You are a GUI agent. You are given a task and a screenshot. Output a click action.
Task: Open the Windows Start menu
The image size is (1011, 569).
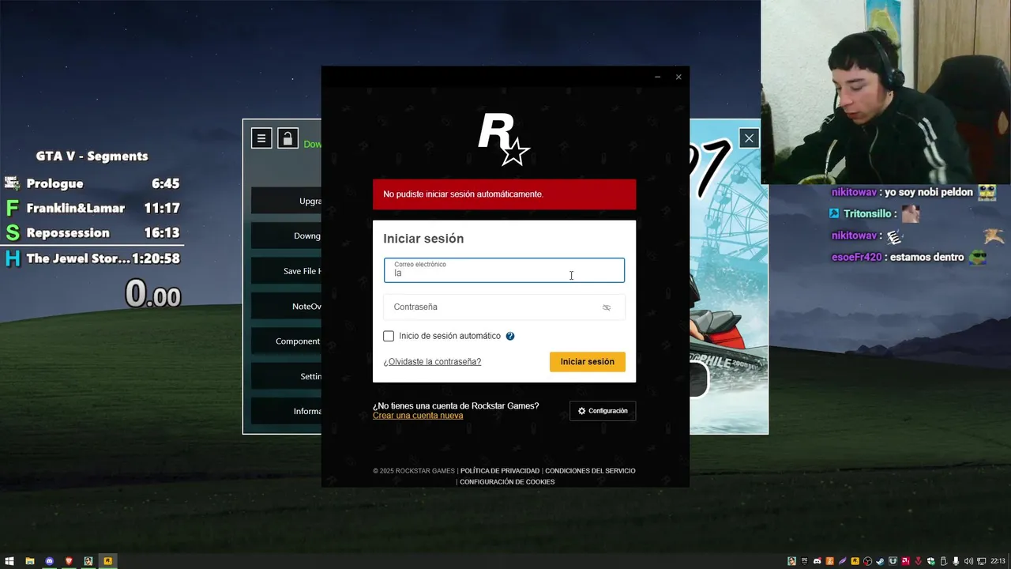[x=9, y=561]
